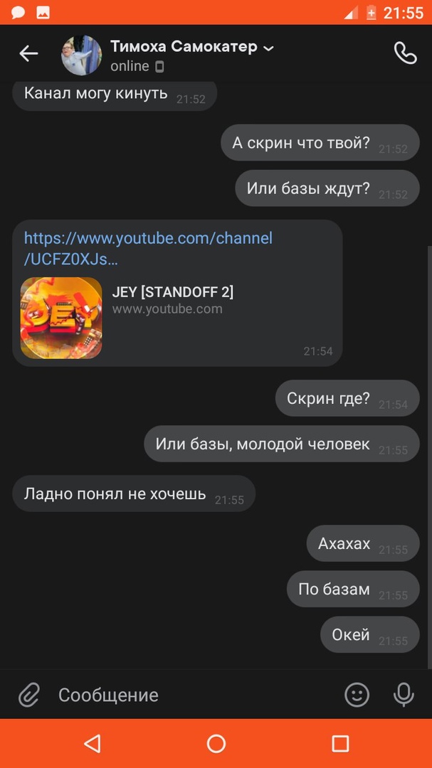This screenshot has height=768, width=432.
Task: Start a voice call with the phone icon
Action: tap(406, 53)
